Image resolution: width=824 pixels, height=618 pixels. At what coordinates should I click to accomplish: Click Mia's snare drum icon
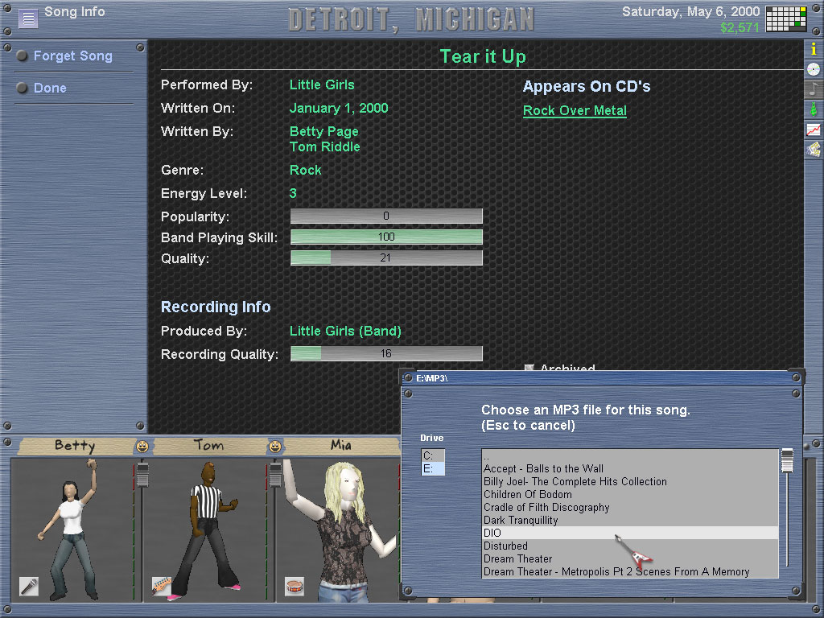pyautogui.click(x=295, y=586)
